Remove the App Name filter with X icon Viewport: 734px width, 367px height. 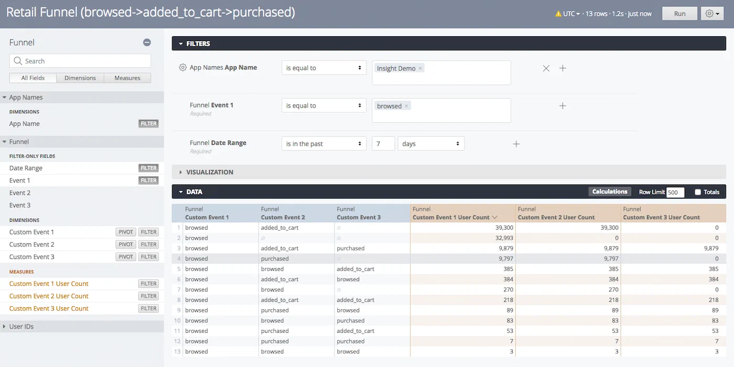[x=546, y=68]
